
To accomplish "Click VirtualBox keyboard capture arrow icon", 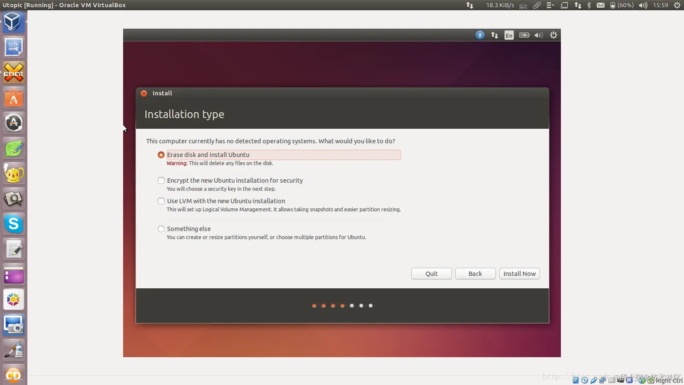I will pos(651,380).
